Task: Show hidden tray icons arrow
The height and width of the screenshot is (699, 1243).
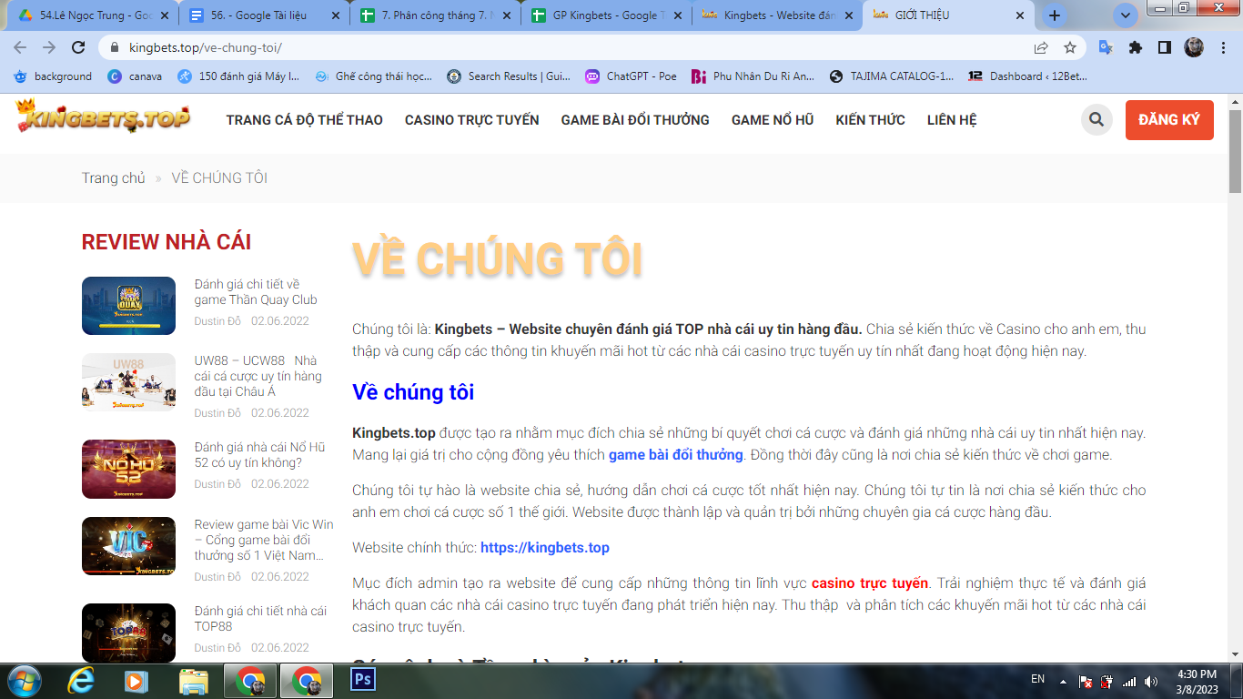Action: (1062, 681)
